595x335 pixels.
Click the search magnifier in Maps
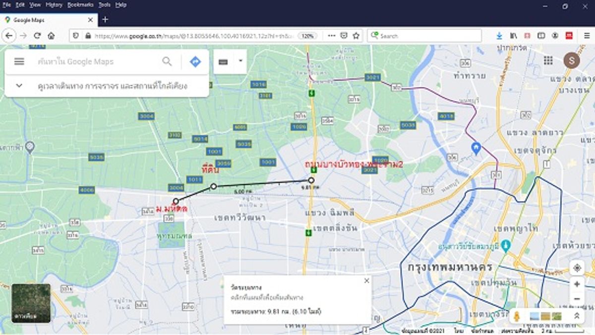[167, 61]
